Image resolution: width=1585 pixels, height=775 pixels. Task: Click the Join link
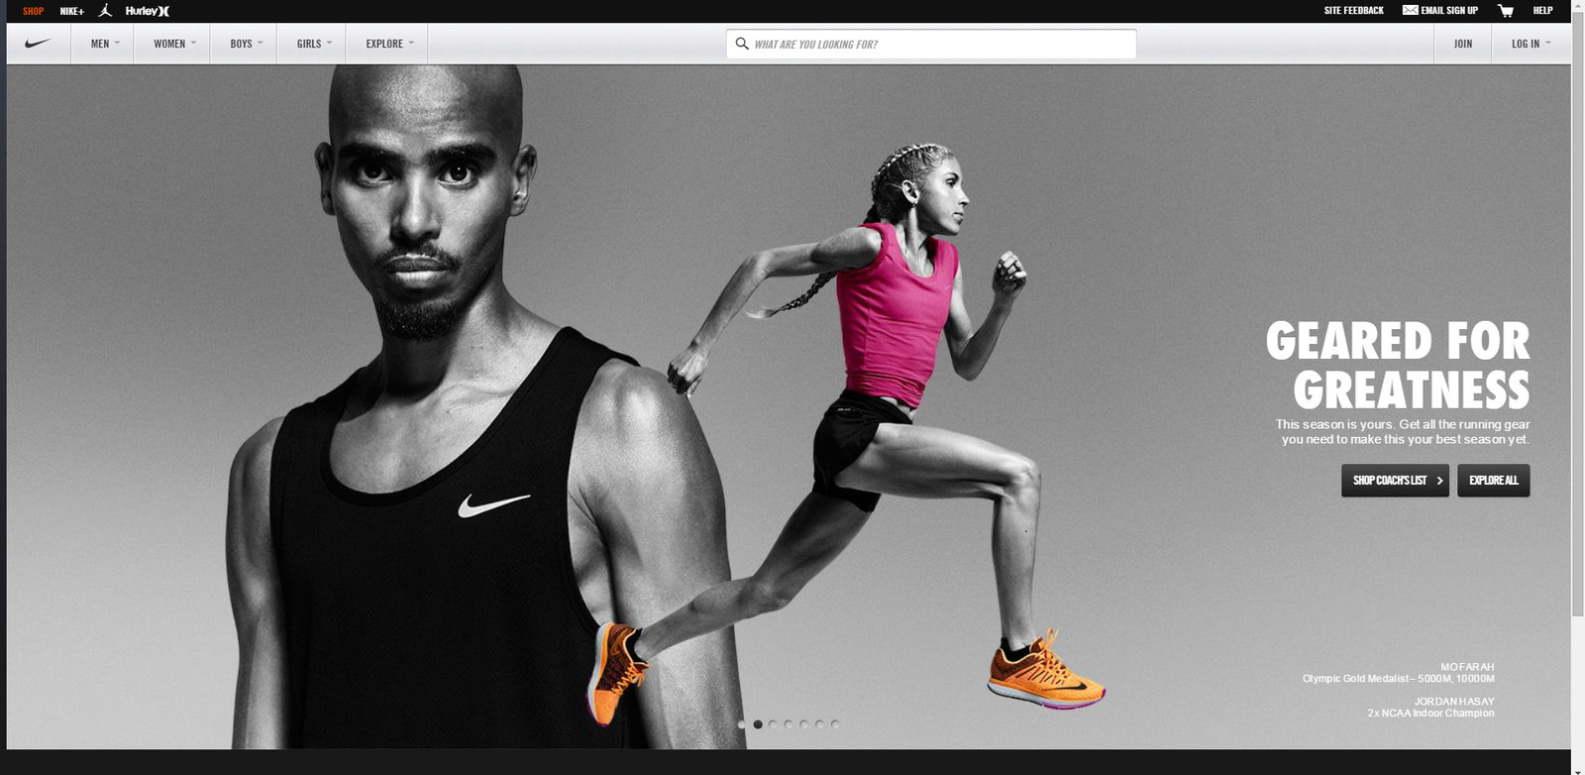click(x=1463, y=44)
